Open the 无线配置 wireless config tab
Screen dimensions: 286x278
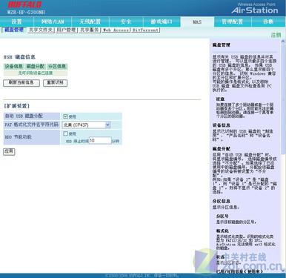pyautogui.click(x=90, y=21)
